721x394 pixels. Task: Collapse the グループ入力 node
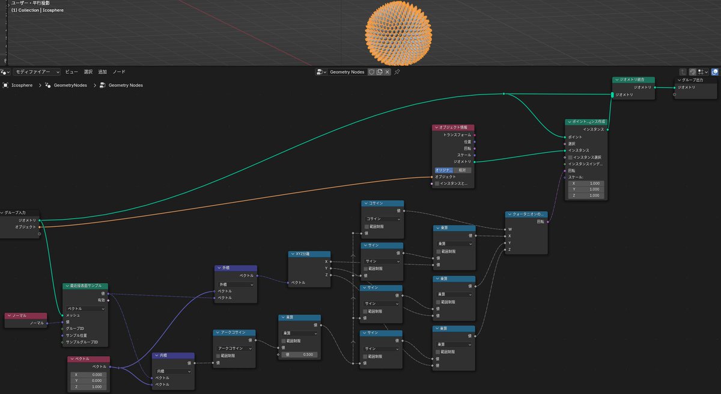(2, 212)
